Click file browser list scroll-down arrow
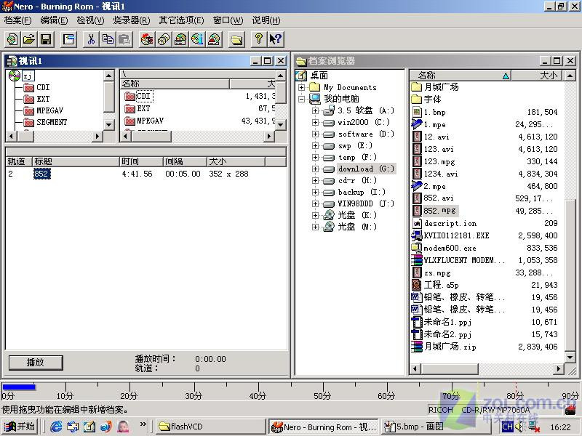Screen dimensions: 582x436 (x=570, y=357)
